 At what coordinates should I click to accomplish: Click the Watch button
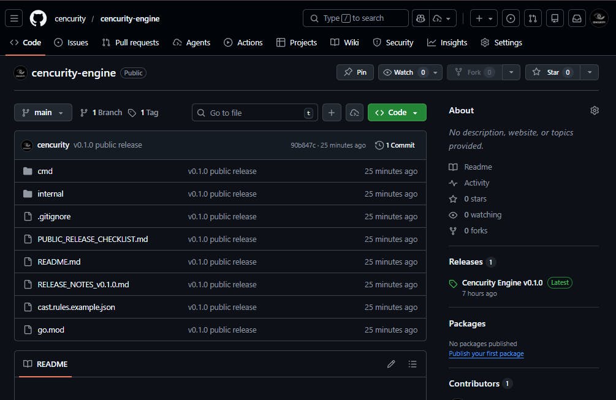pos(404,72)
